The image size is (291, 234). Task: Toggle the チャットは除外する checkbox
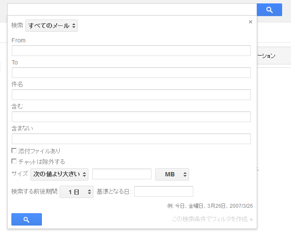click(x=14, y=162)
